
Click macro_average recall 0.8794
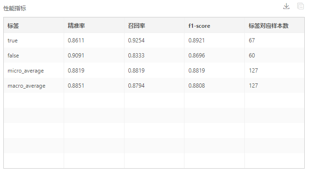point(136,86)
